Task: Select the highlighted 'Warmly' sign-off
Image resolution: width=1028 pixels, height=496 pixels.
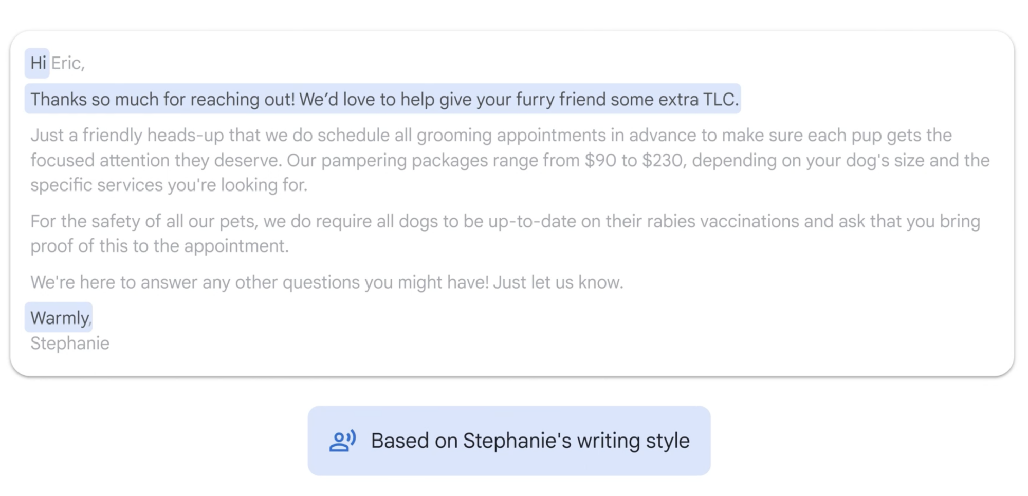Action: point(58,317)
